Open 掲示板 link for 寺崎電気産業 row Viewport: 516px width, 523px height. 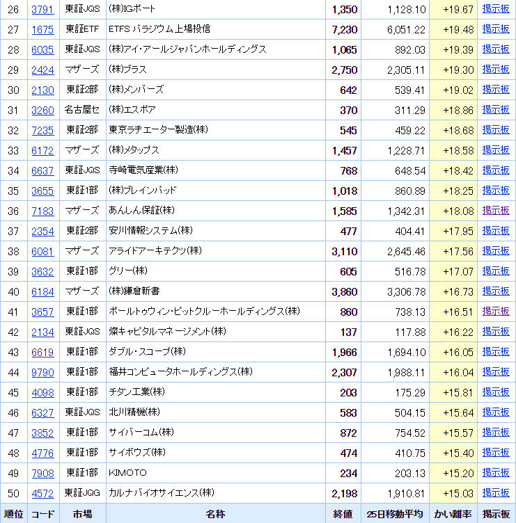click(496, 170)
